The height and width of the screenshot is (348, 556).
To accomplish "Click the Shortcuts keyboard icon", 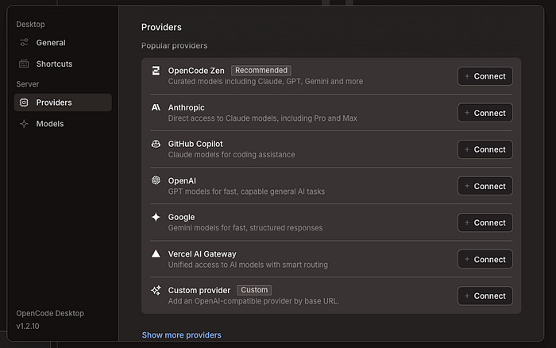I will (24, 64).
